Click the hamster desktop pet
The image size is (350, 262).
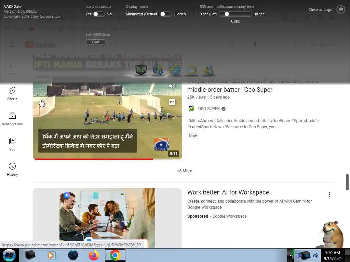pos(332,234)
